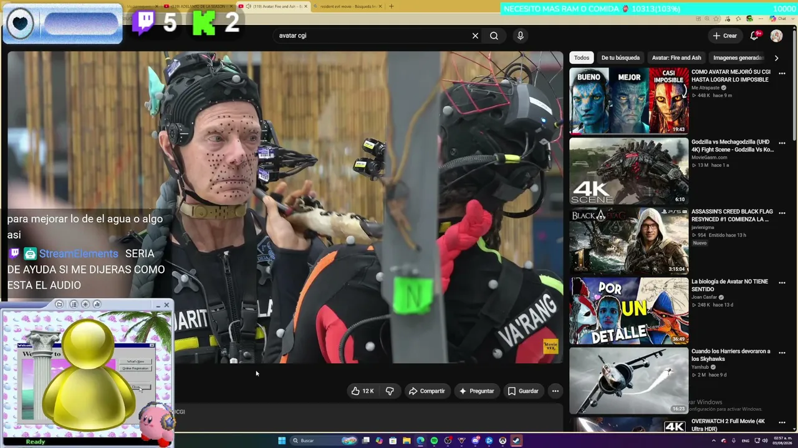The width and height of the screenshot is (798, 448).
Task: Open Spotify from the taskbar
Action: pyautogui.click(x=434, y=441)
